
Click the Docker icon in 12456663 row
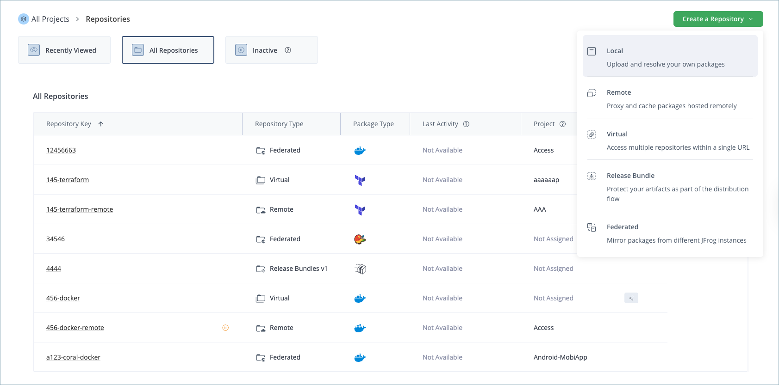pyautogui.click(x=360, y=151)
